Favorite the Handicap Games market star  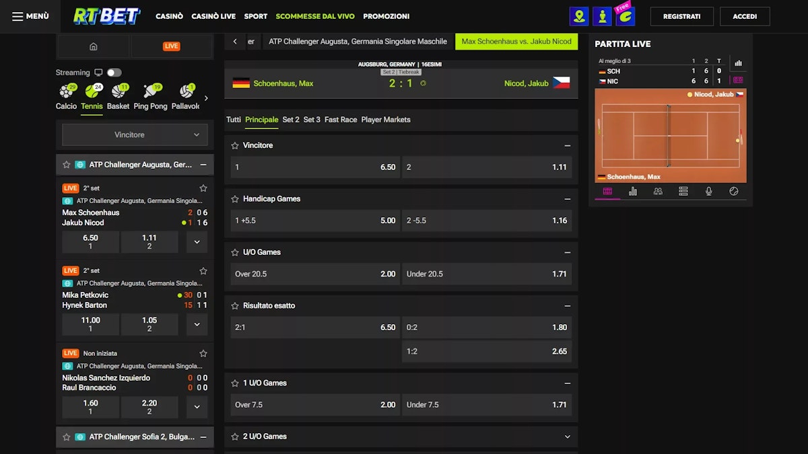tap(235, 199)
